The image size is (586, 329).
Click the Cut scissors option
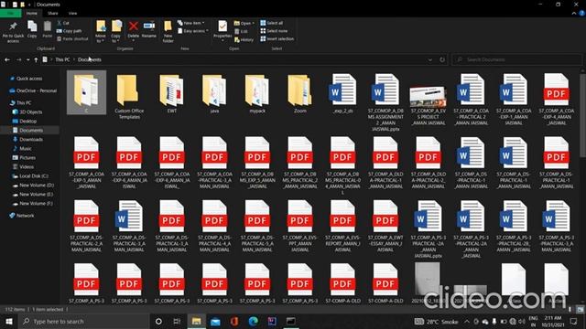pos(63,23)
